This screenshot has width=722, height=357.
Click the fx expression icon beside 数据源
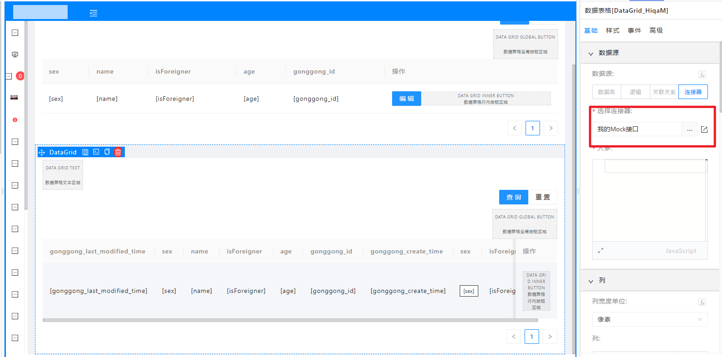(702, 74)
